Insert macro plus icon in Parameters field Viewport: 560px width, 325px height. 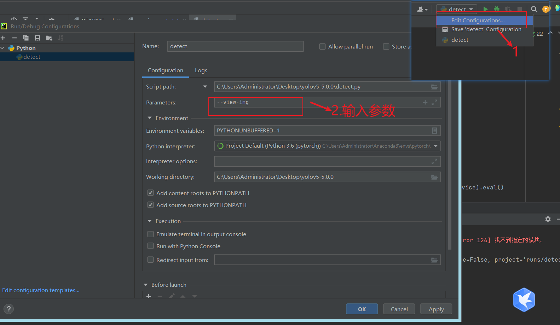tap(425, 102)
